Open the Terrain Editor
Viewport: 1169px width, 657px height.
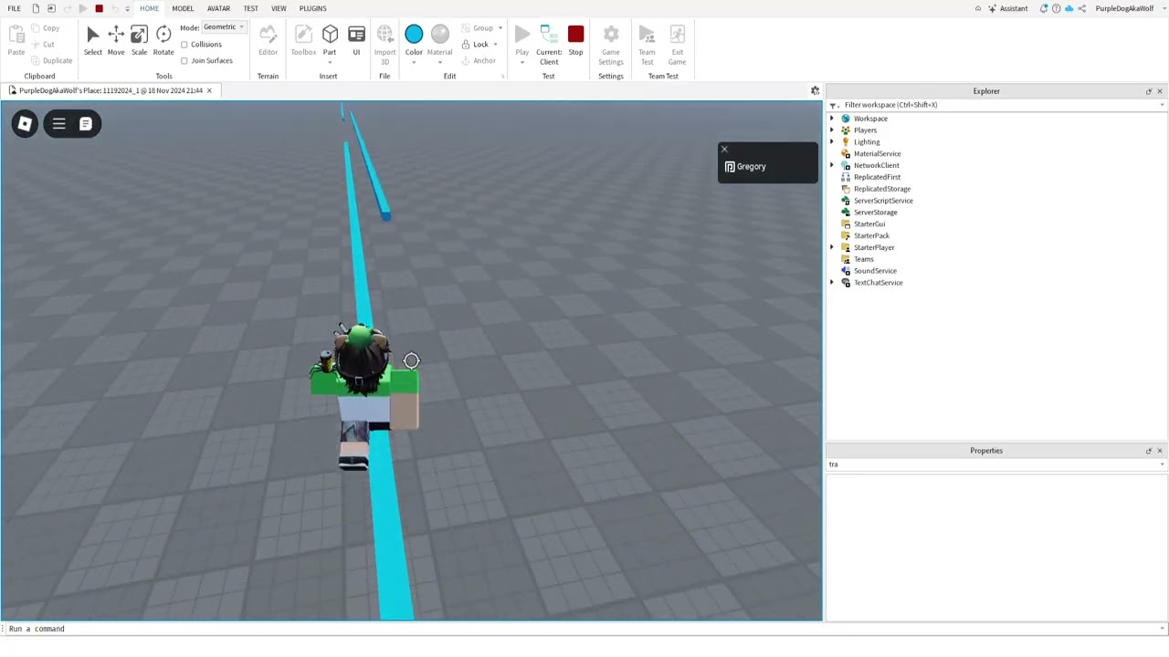coord(268,40)
